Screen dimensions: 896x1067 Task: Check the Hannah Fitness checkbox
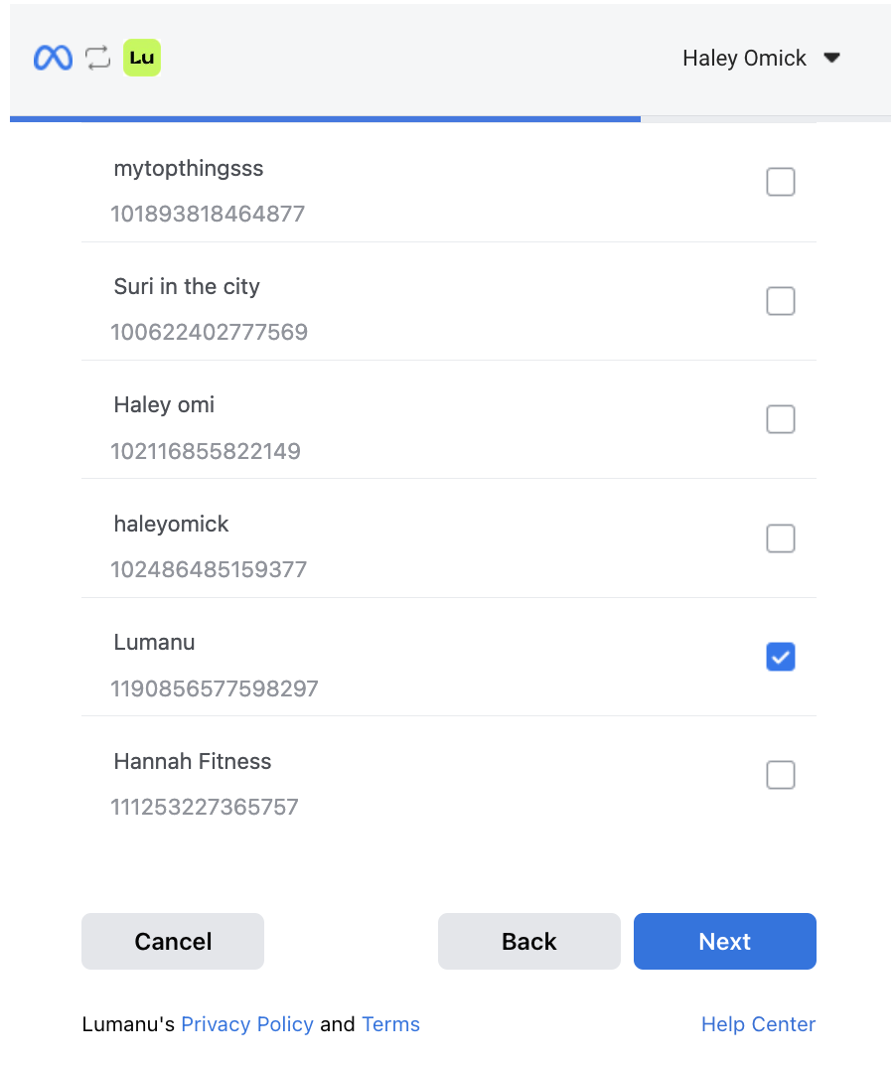pyautogui.click(x=781, y=775)
